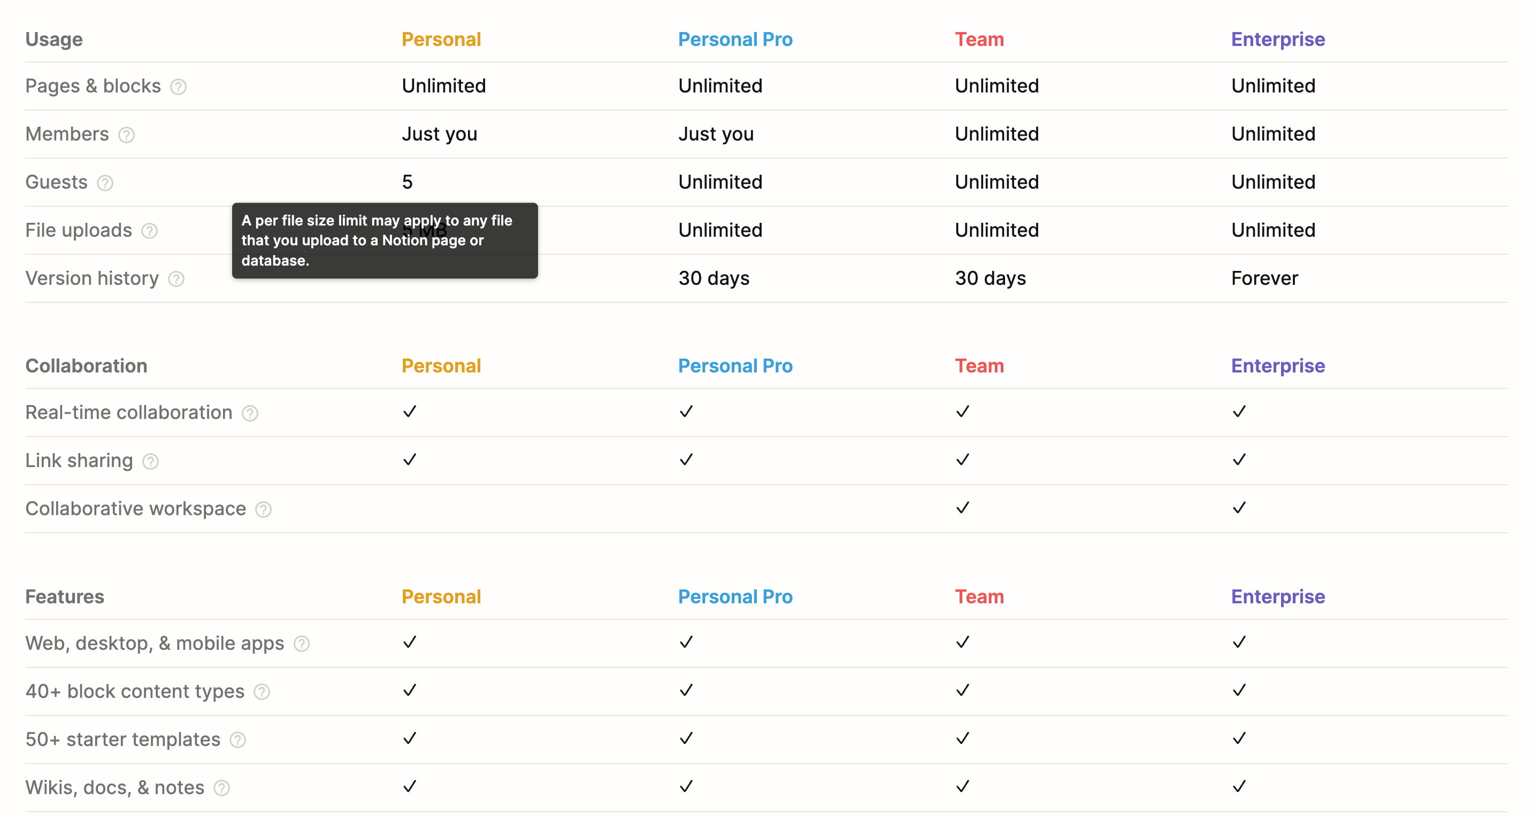The width and height of the screenshot is (1534, 816).
Task: Click 50+ starter templates help icon
Action: pos(237,741)
